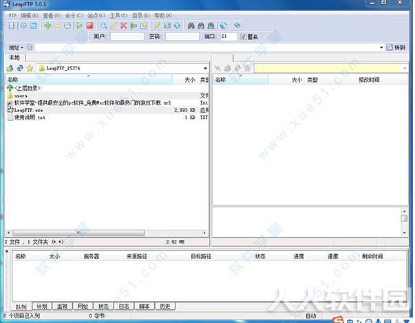The width and height of the screenshot is (415, 323).
Task: Click the yellow pencil edit icon
Action: pyautogui.click(x=114, y=25)
